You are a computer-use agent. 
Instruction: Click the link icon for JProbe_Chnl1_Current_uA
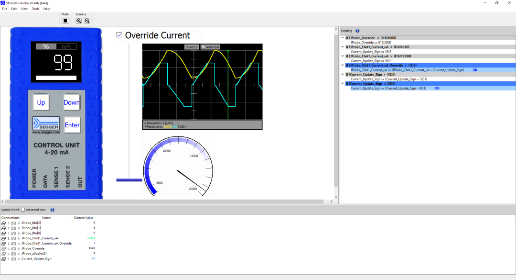click(4, 238)
